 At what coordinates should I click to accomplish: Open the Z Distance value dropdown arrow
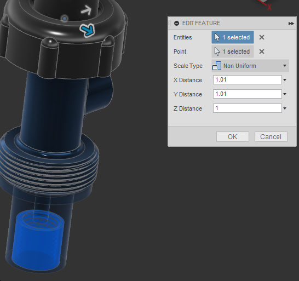(x=285, y=108)
